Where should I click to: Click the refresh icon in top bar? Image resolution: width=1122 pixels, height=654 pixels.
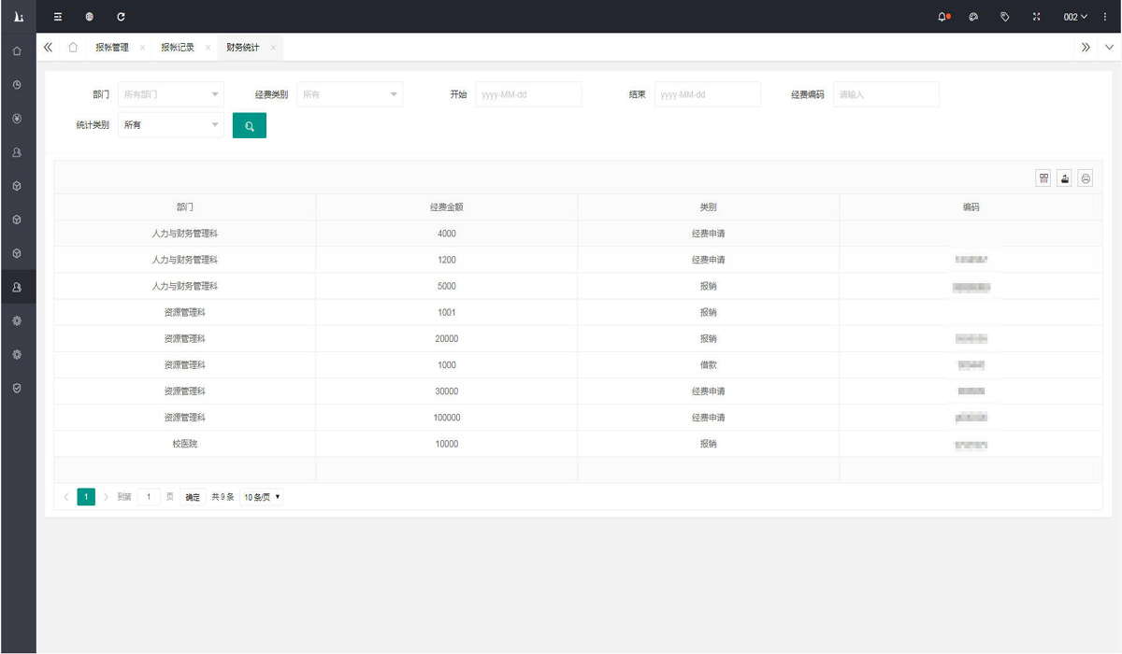[121, 17]
